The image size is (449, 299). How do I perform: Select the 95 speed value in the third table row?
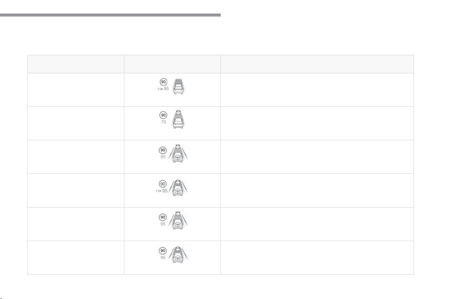coord(163,157)
